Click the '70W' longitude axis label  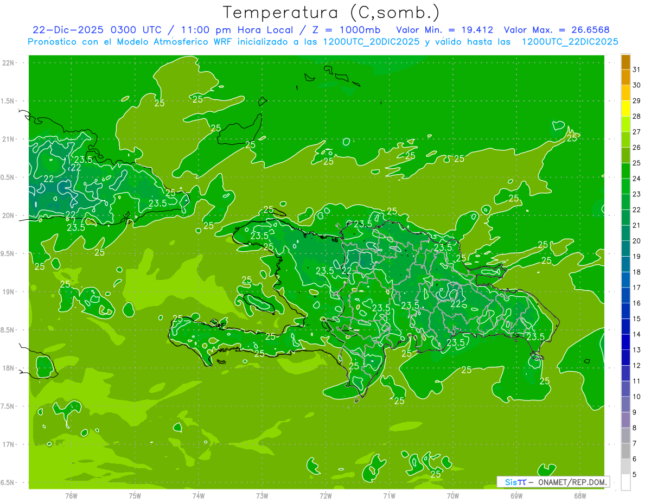click(x=453, y=496)
